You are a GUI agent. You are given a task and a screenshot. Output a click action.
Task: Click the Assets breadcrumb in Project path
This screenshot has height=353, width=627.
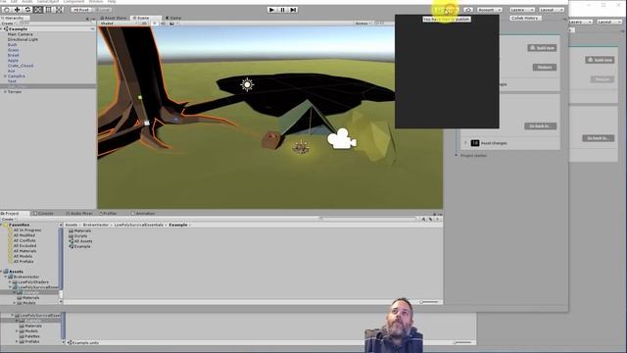pos(72,225)
